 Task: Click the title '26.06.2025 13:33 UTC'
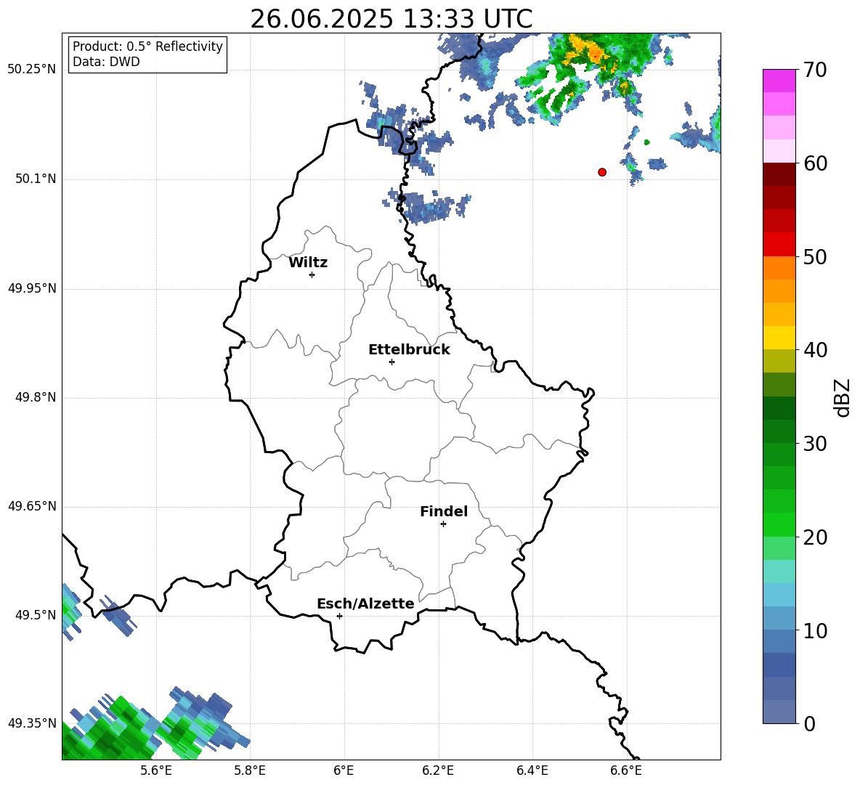(x=391, y=19)
